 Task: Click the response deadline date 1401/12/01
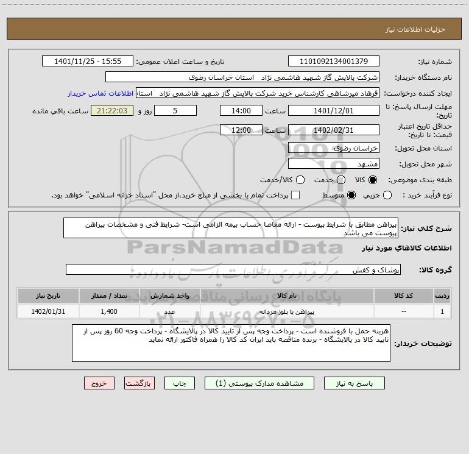pyautogui.click(x=334, y=110)
